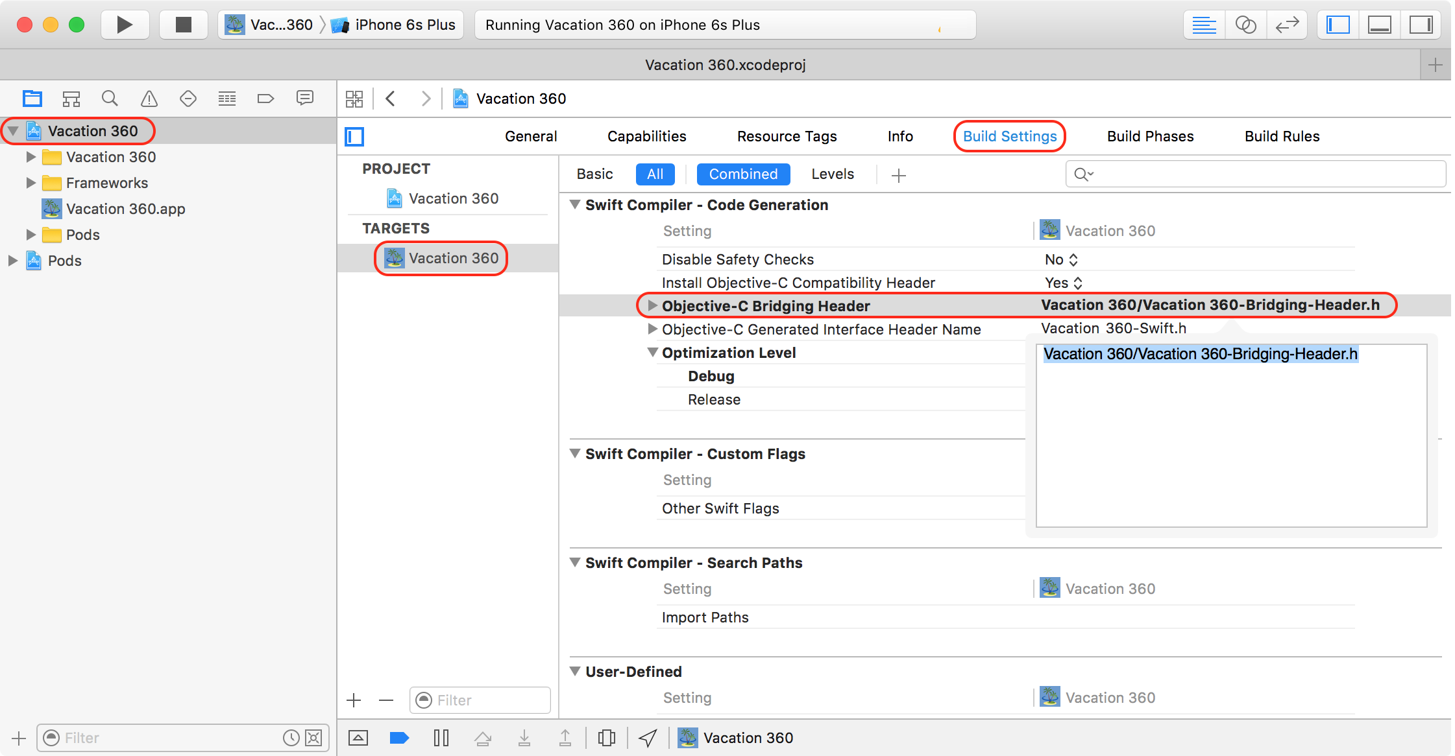Select the Levels view button
1455x756 pixels.
pyautogui.click(x=832, y=174)
